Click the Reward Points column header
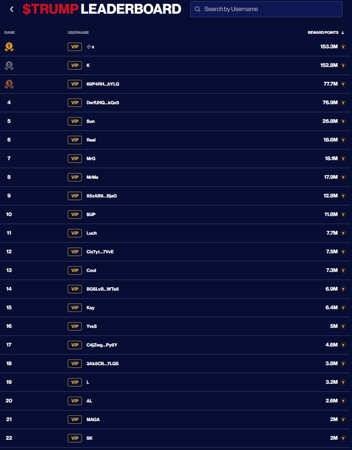 coord(323,33)
